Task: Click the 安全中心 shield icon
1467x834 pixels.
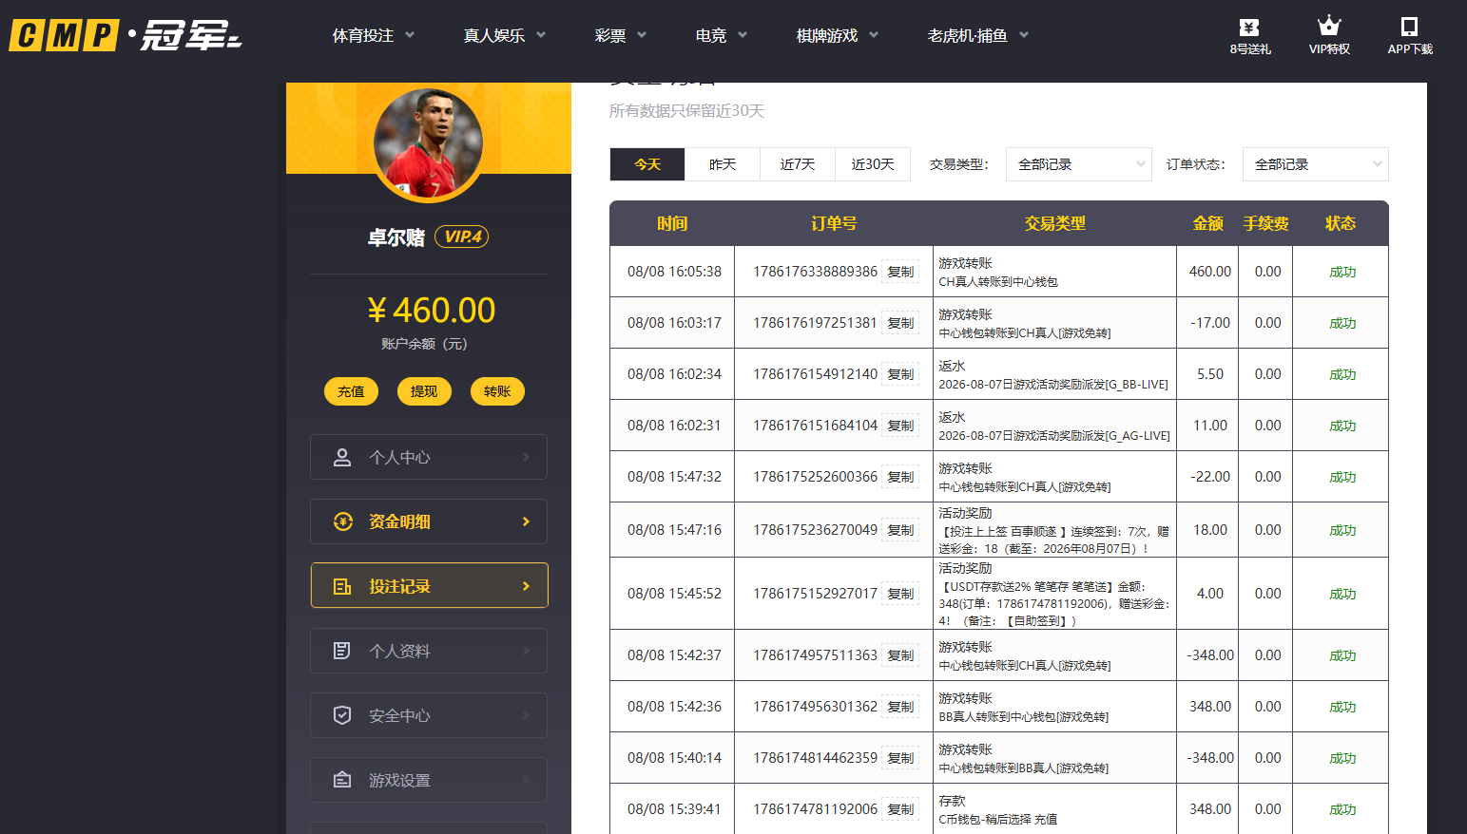Action: click(342, 715)
